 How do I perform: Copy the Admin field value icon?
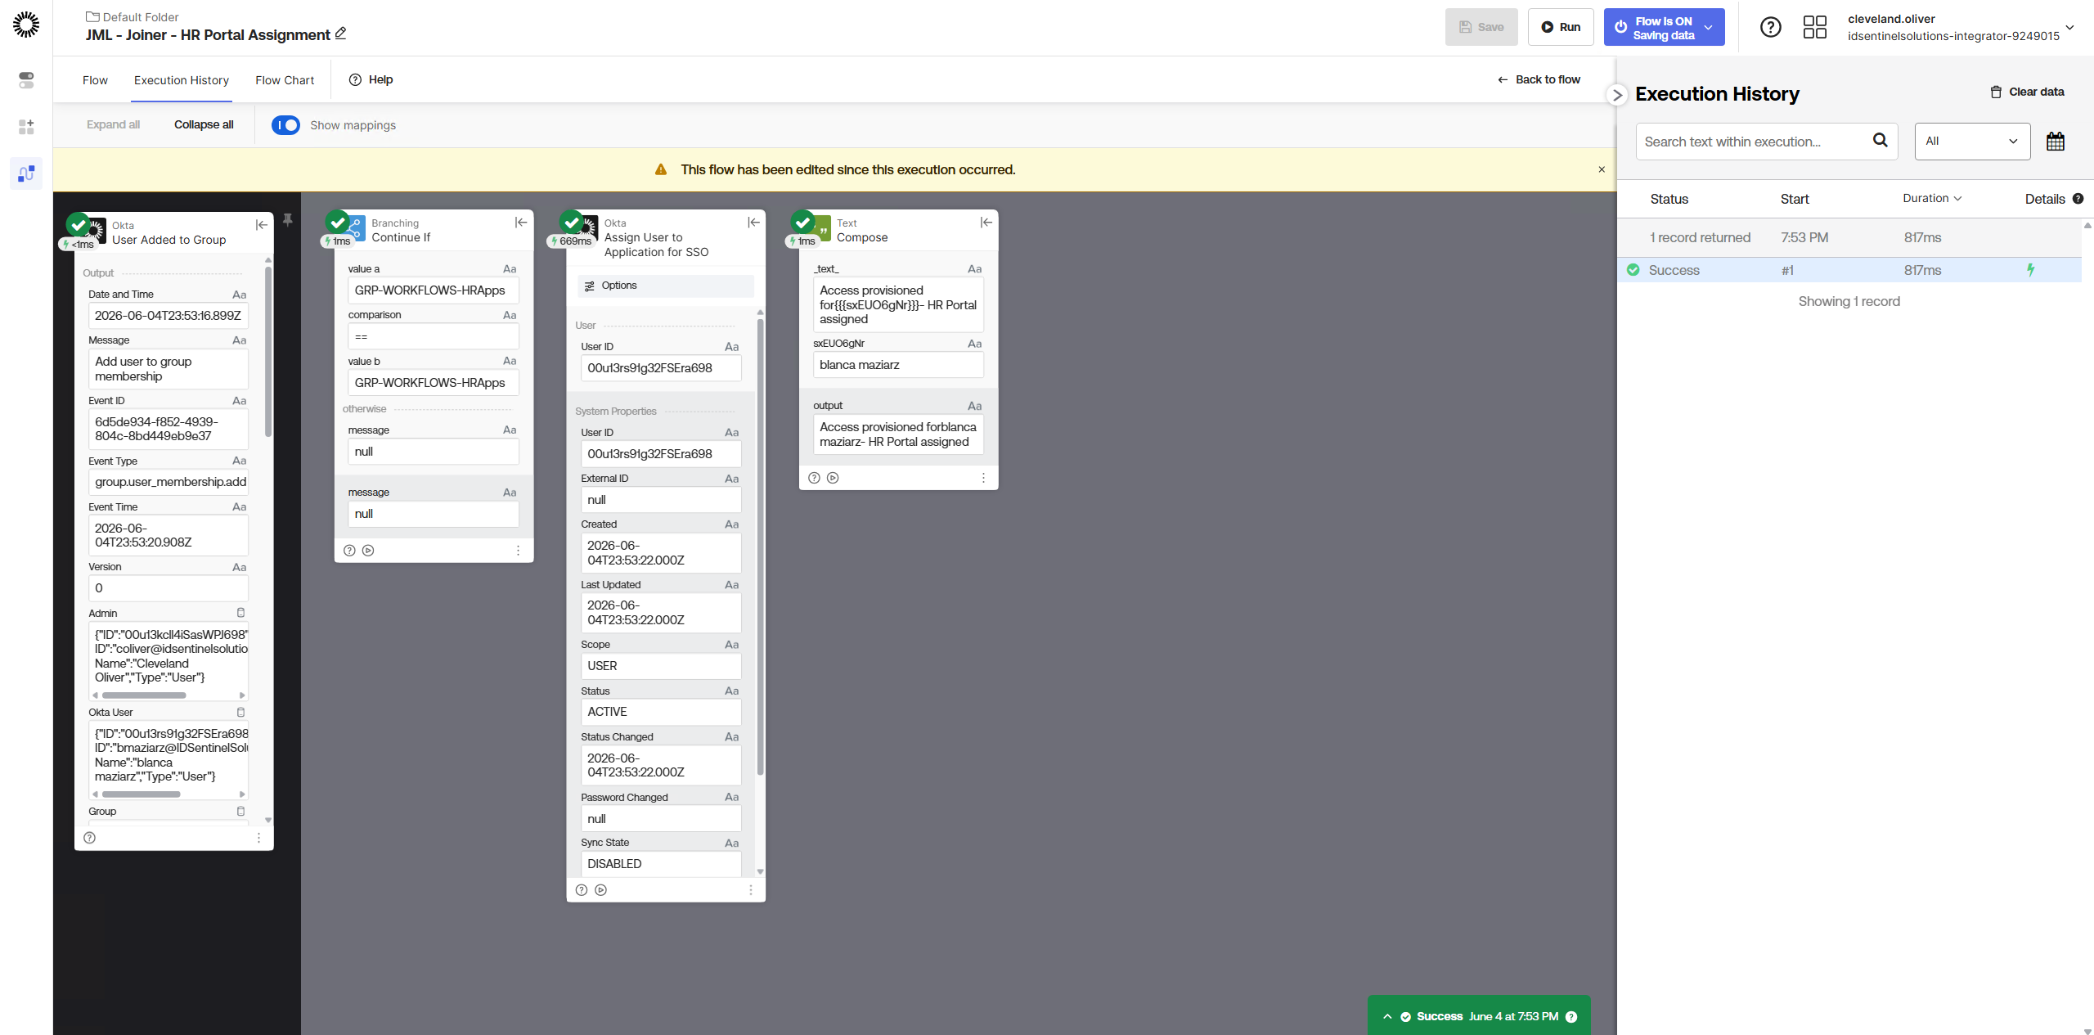pyautogui.click(x=240, y=613)
